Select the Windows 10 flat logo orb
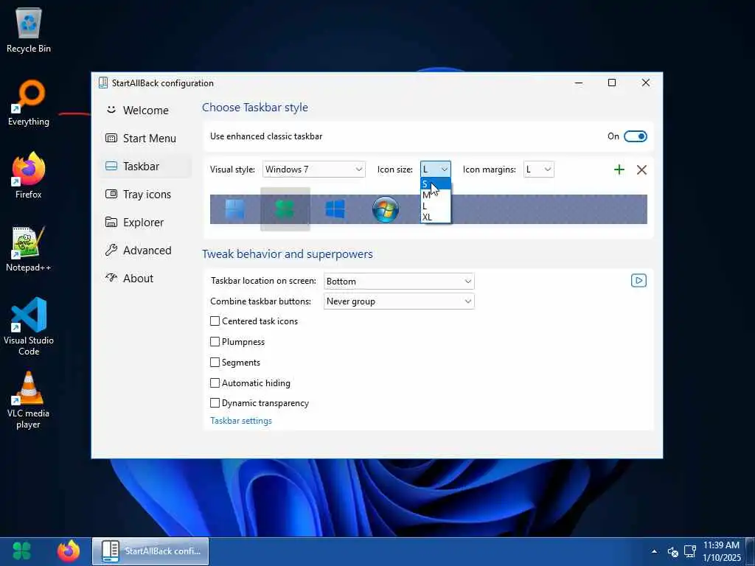This screenshot has height=566, width=755. coord(335,209)
